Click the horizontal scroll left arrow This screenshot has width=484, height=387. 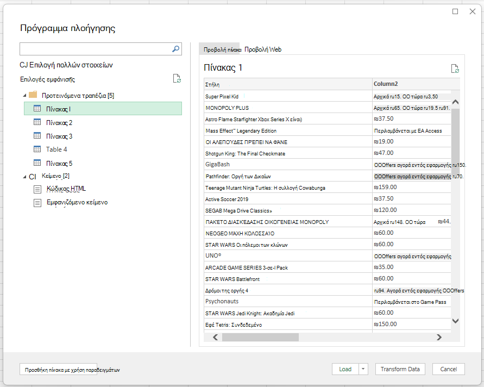click(216, 338)
